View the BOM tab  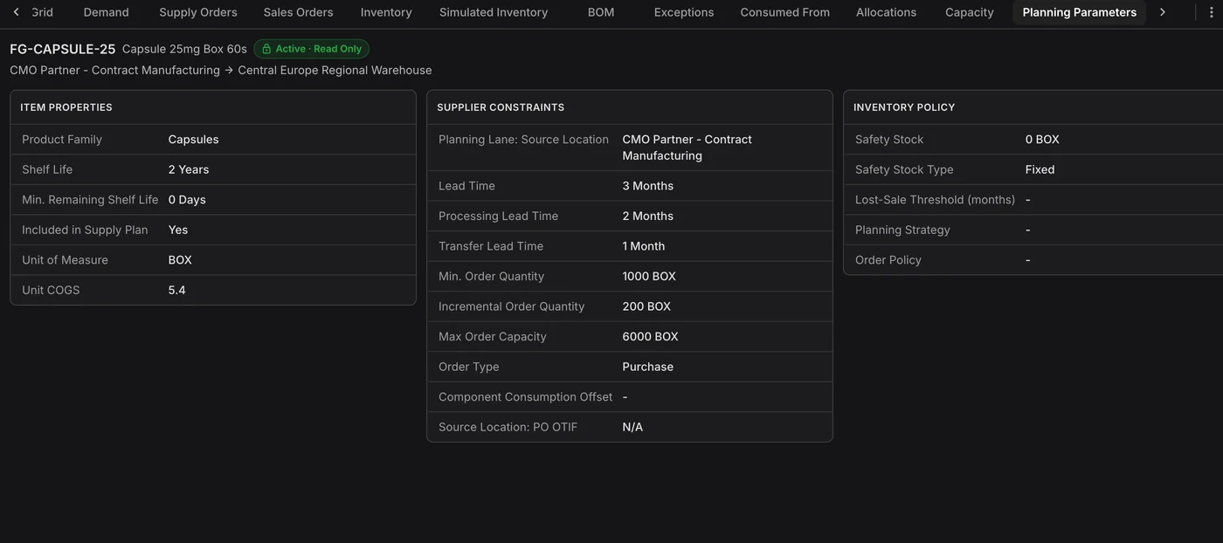pos(601,12)
